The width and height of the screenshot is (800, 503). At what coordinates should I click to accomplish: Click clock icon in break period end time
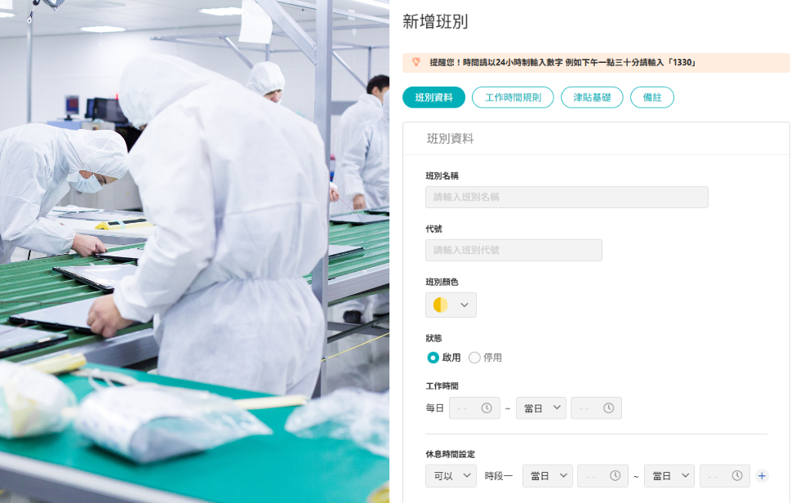click(736, 475)
